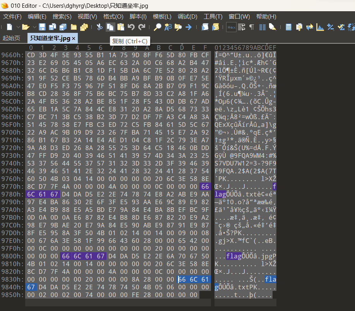Click the hex operations plus-minus icon
Image resolution: width=355 pixels, height=311 pixels.
point(331,27)
